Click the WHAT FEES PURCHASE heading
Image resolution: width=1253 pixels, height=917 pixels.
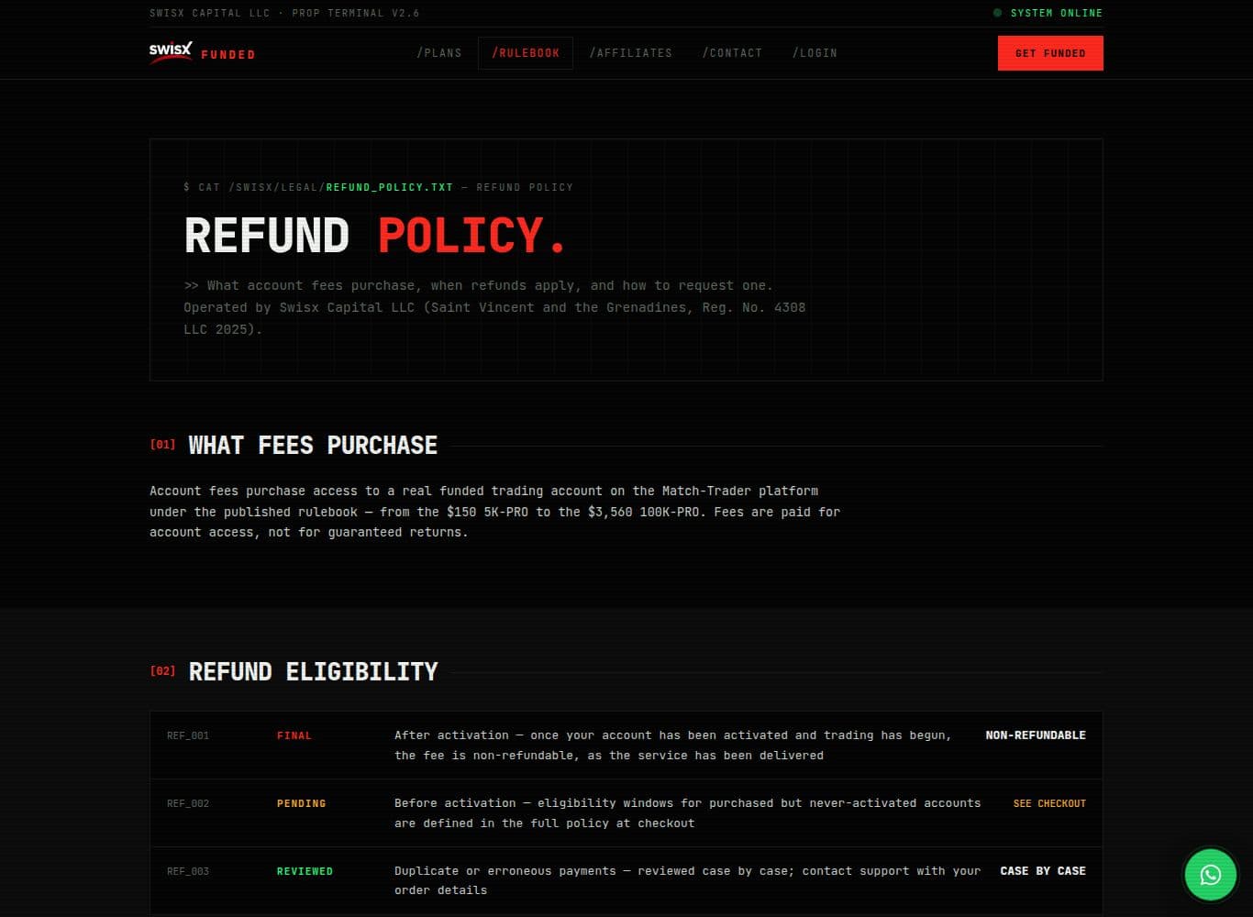click(x=313, y=446)
